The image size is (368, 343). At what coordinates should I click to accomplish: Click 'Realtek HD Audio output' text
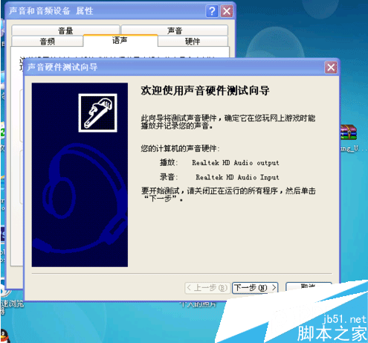tap(236, 163)
